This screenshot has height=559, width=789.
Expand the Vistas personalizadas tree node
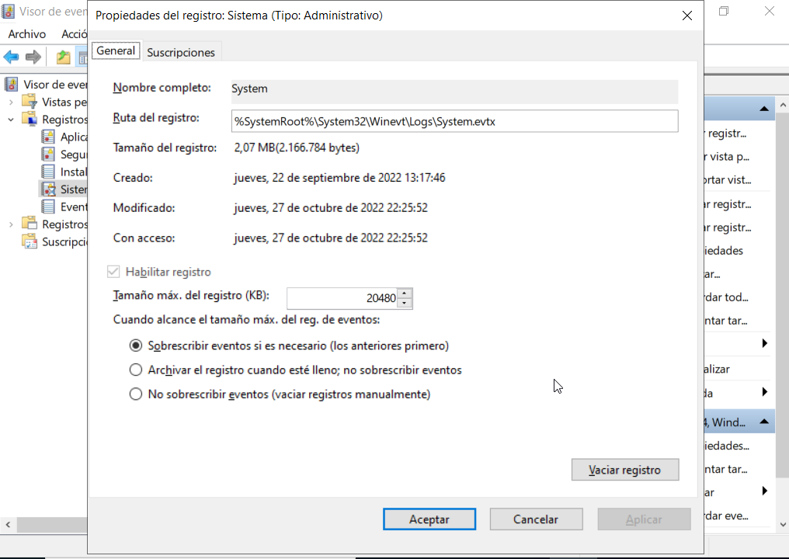point(11,102)
